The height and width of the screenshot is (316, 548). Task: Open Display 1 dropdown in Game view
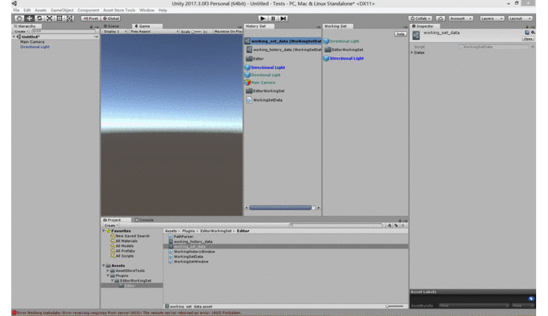(115, 31)
